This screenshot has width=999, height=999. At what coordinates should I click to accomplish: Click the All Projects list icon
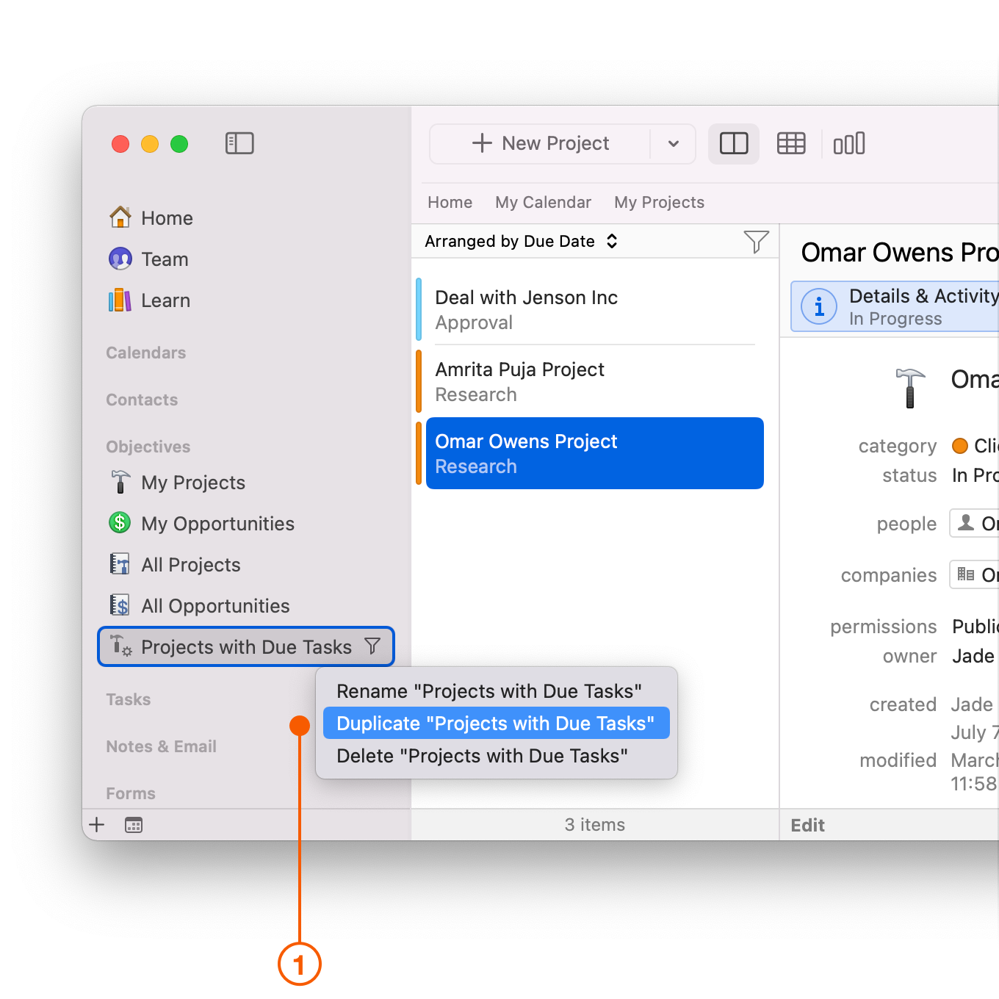coord(120,564)
